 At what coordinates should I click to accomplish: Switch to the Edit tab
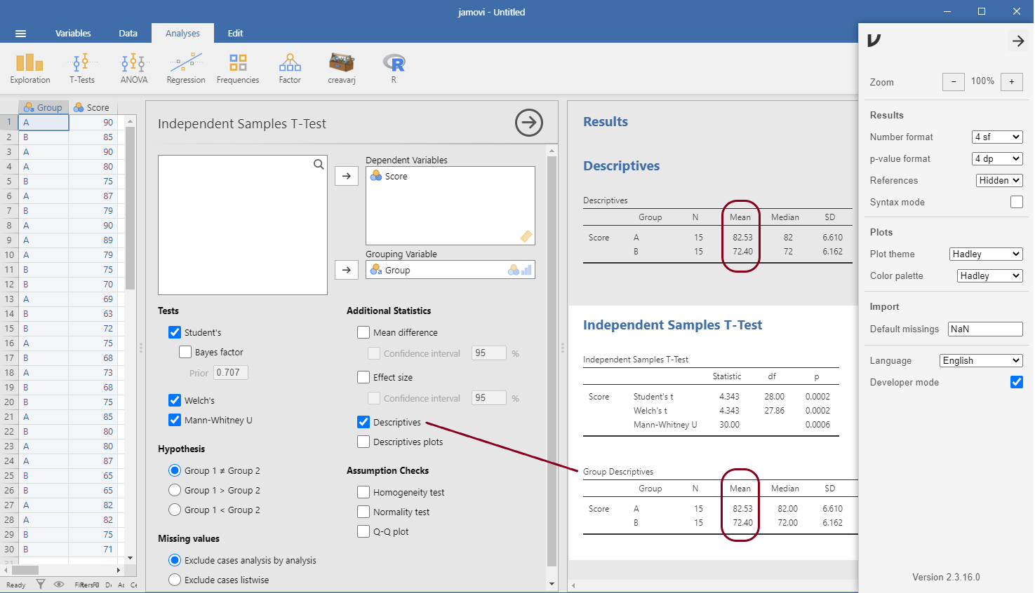click(235, 33)
